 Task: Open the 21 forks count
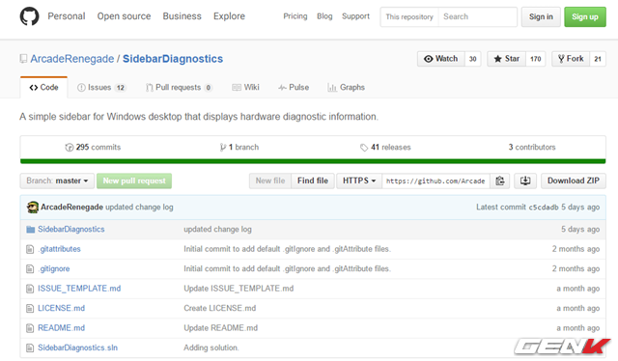[598, 59]
